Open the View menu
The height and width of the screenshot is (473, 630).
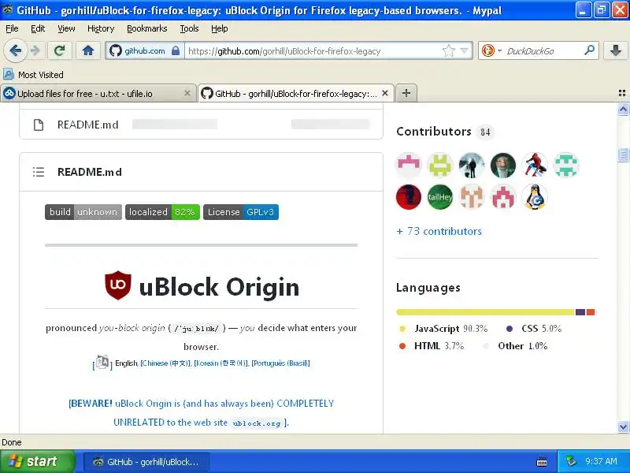[x=66, y=28]
